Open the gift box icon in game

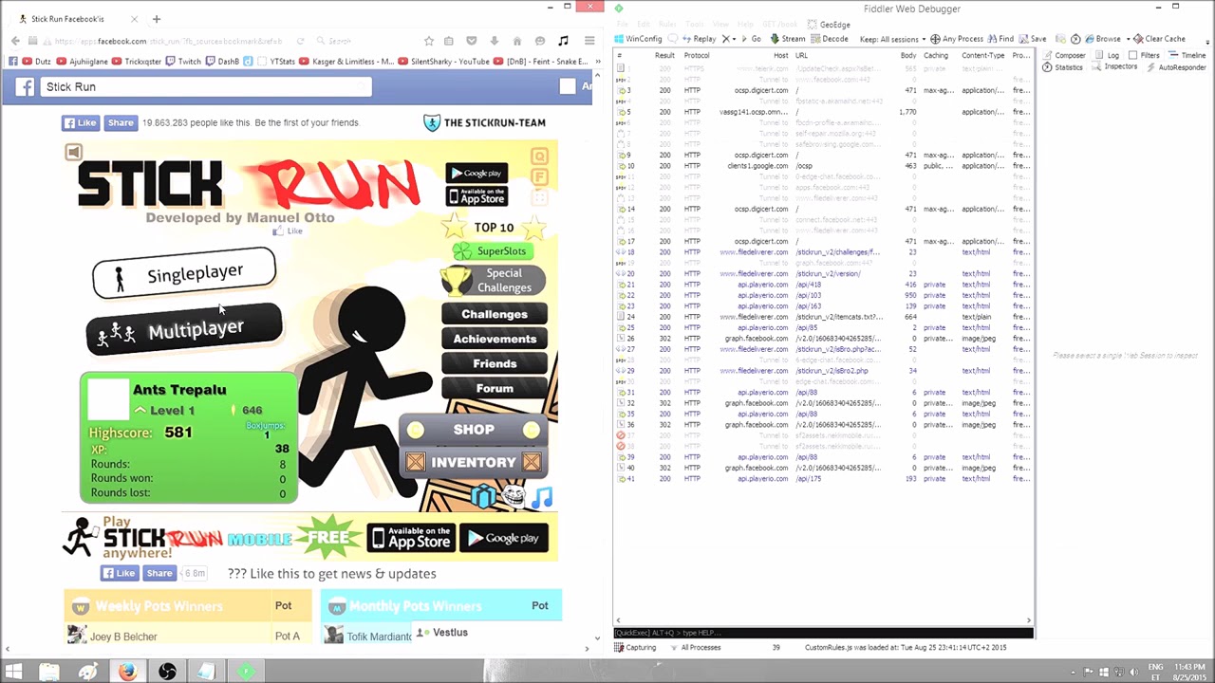[484, 496]
